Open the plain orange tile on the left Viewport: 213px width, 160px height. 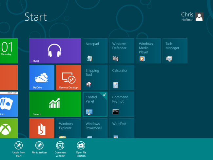pos(9,77)
